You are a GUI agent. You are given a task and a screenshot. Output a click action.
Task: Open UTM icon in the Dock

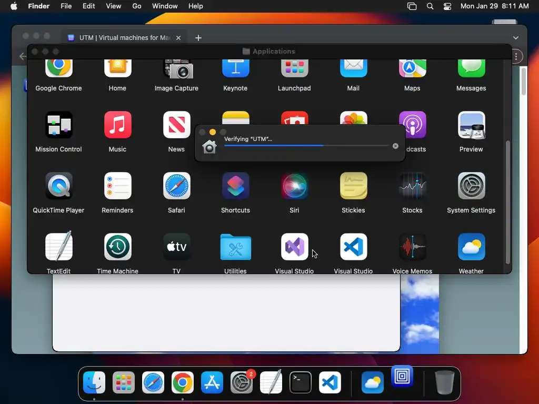(x=402, y=376)
